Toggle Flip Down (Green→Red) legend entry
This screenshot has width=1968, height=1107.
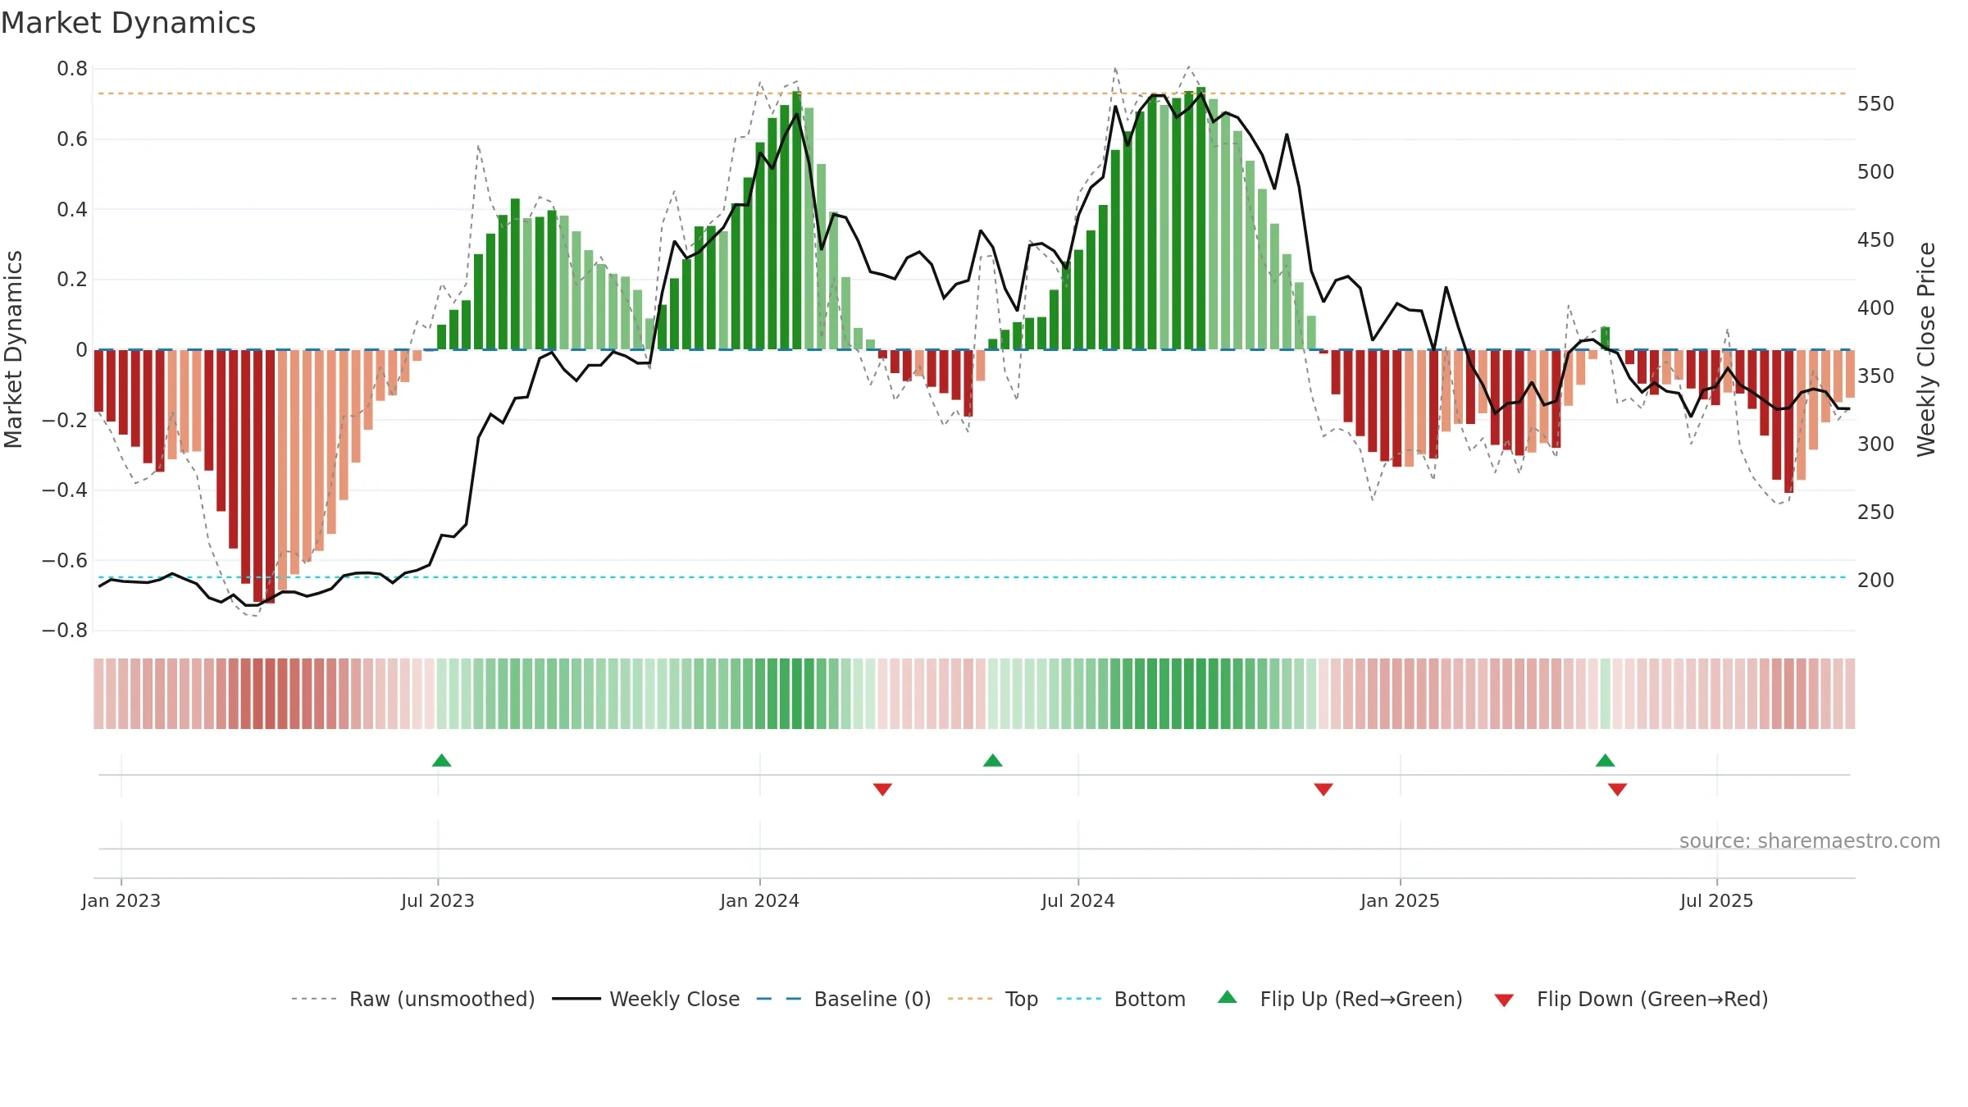tap(1631, 999)
